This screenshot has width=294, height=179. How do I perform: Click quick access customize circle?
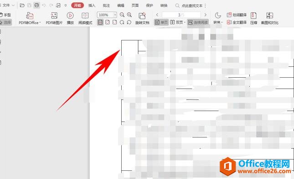point(66,5)
